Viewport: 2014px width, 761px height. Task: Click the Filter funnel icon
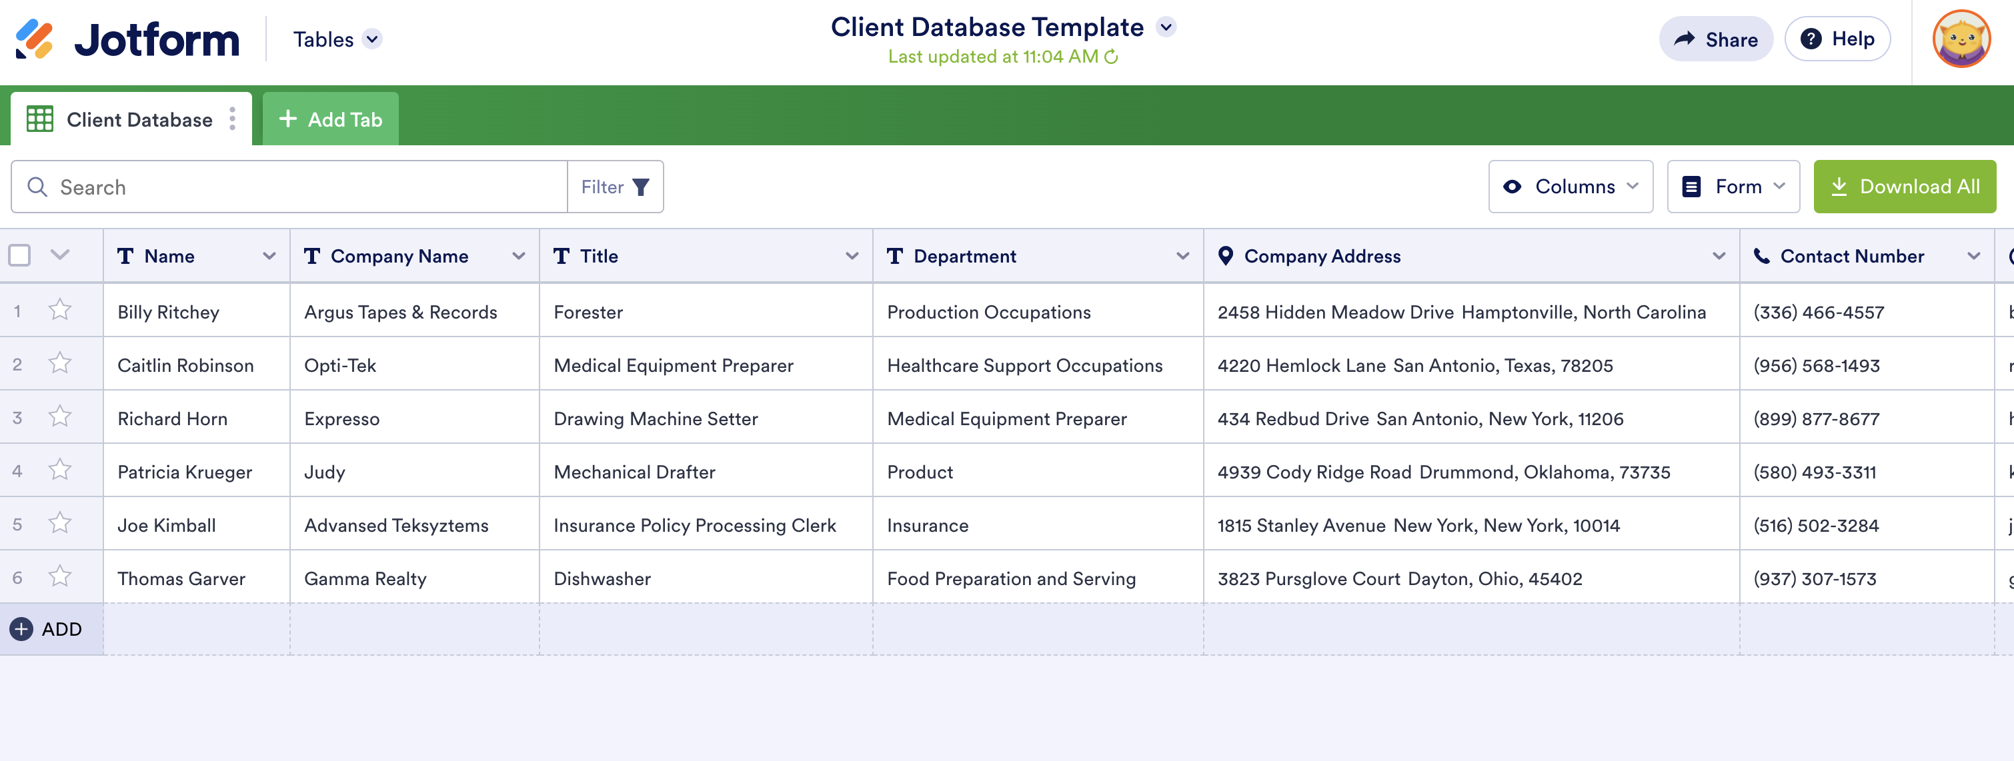click(x=640, y=187)
